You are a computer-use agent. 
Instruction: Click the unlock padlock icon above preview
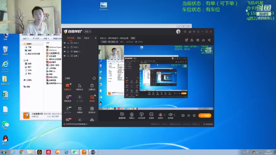click(192, 40)
